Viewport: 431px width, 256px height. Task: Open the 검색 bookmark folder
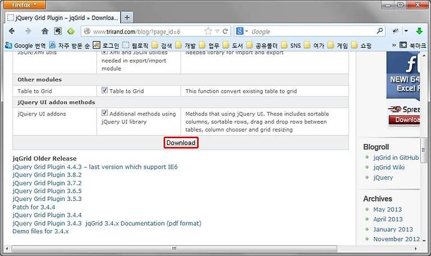(x=162, y=45)
